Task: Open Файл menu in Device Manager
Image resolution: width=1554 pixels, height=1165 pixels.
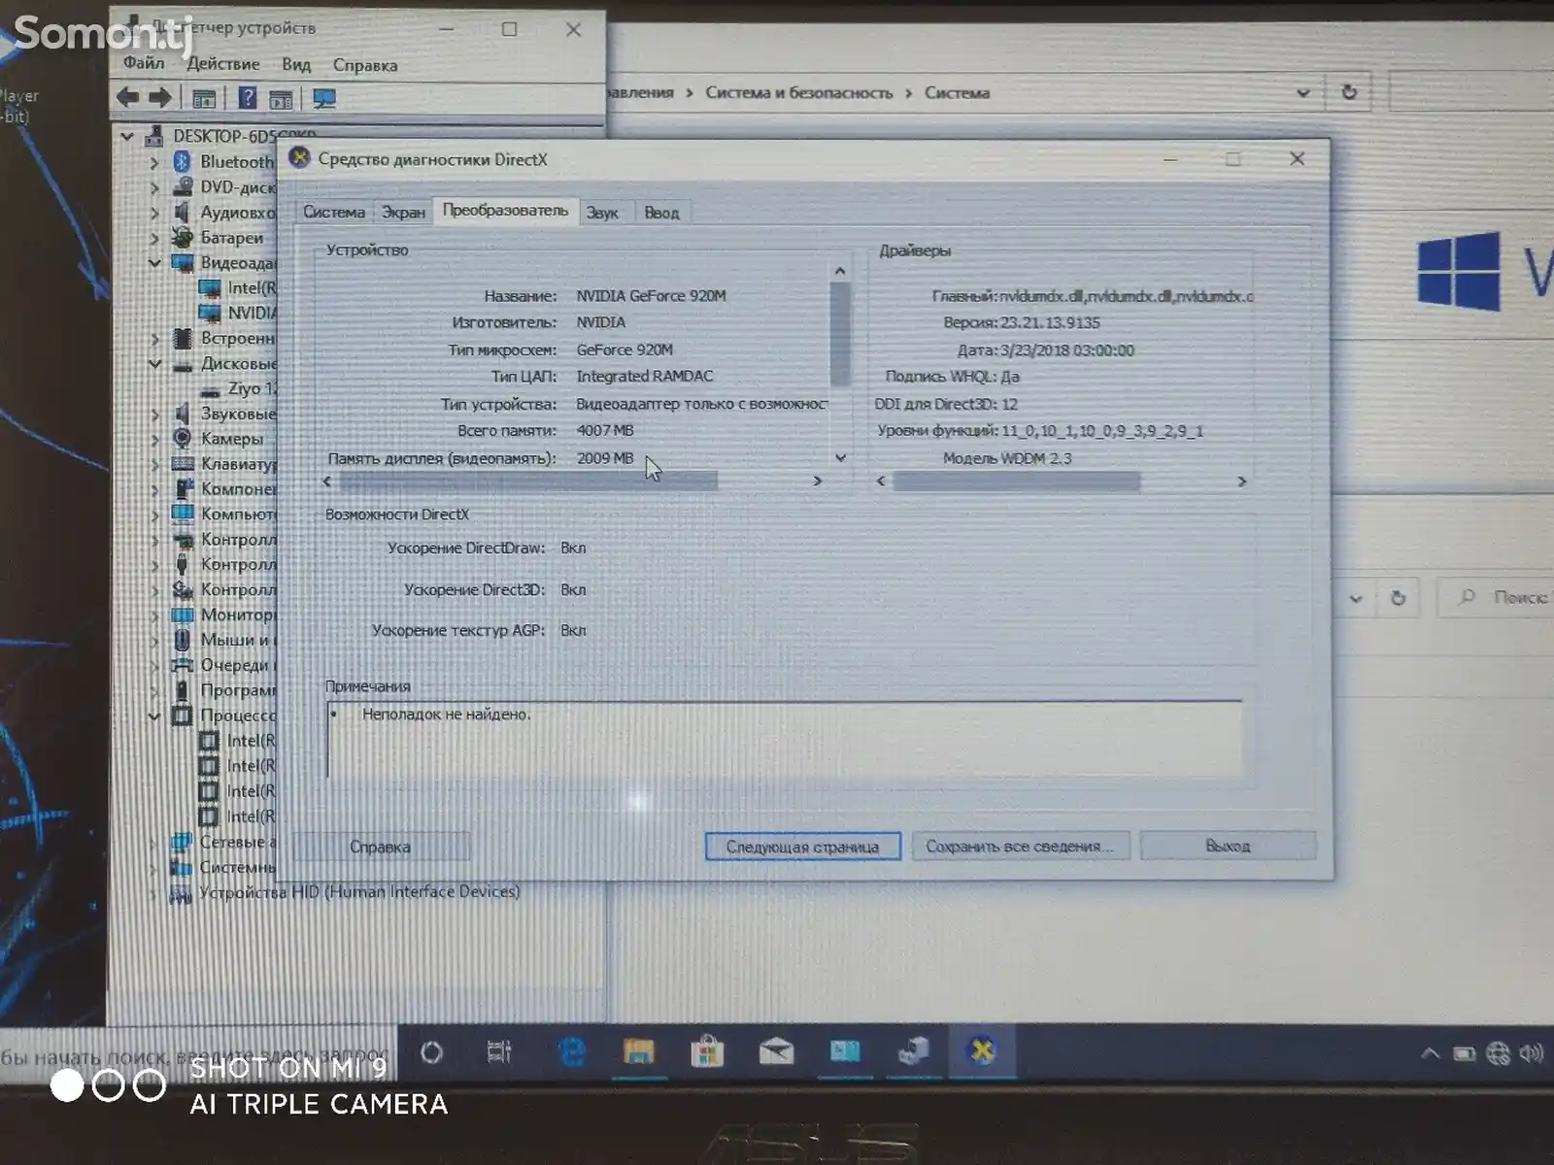Action: [x=144, y=63]
